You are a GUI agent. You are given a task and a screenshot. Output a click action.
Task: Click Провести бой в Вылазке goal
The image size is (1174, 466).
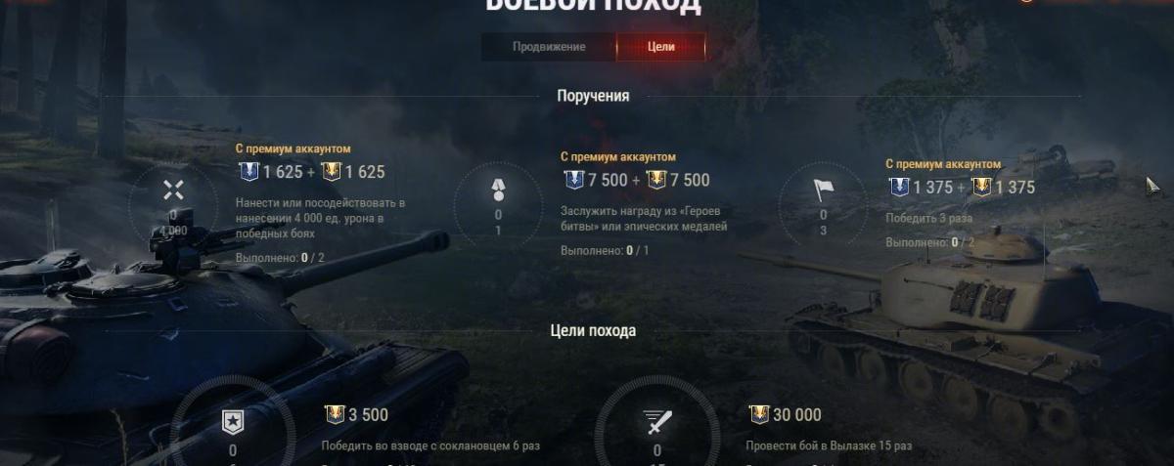tap(829, 445)
